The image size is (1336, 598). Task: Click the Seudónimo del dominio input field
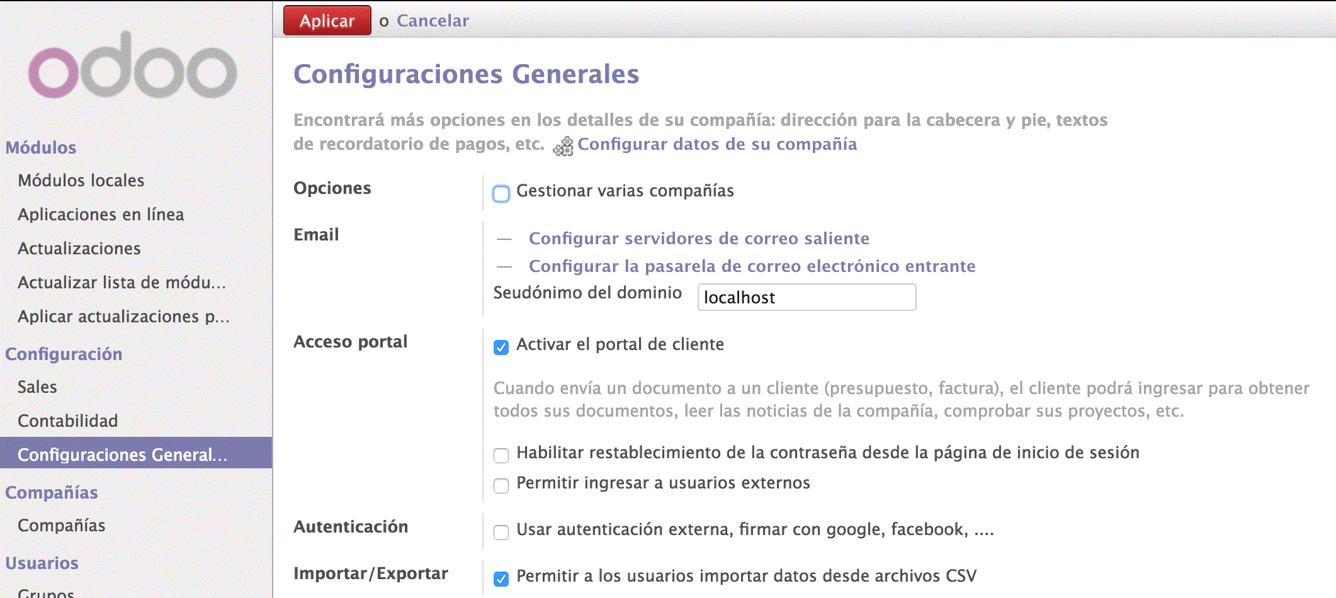[x=806, y=297]
